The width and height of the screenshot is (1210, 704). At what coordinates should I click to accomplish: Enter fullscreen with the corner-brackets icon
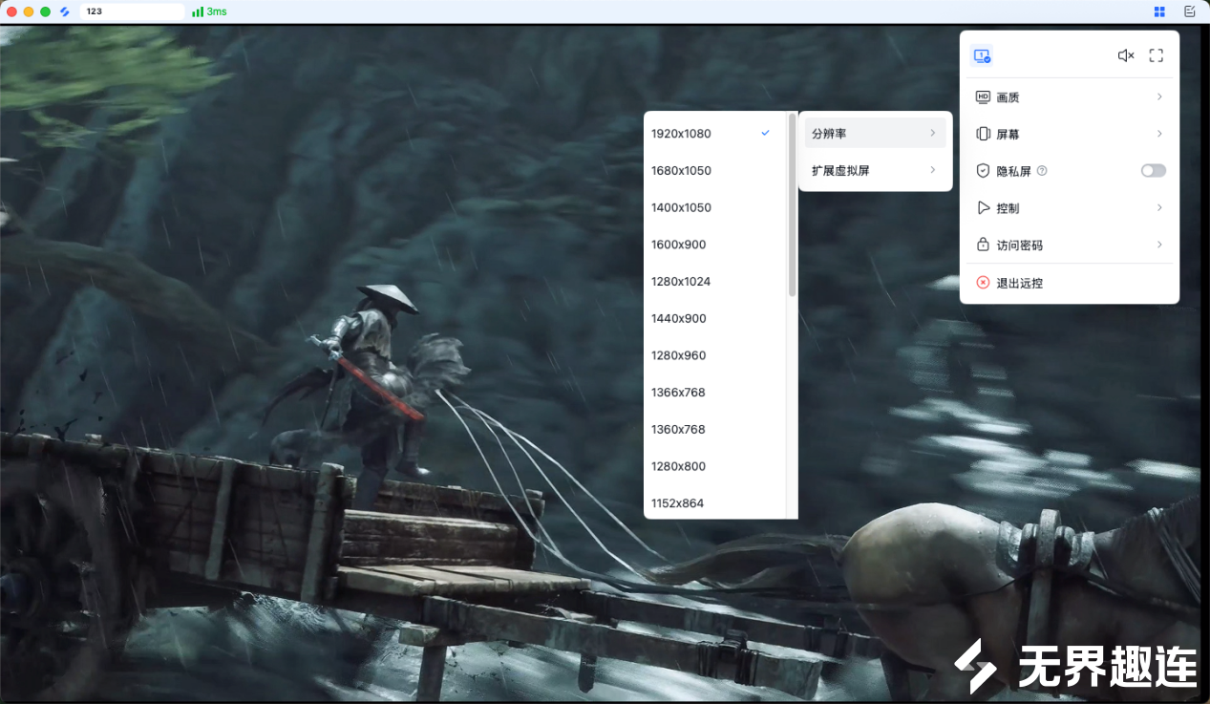click(x=1156, y=55)
